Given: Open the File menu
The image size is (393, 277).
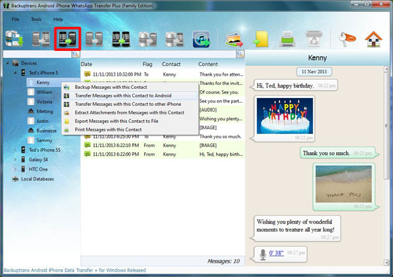Looking at the screenshot, I should [15, 19].
